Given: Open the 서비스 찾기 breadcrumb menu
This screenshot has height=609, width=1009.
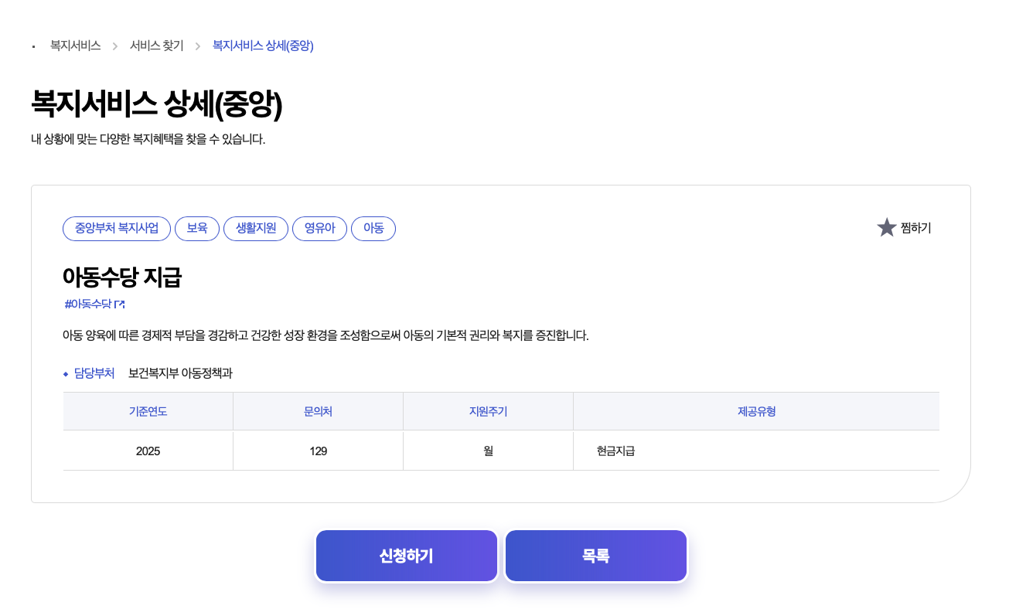Looking at the screenshot, I should (x=155, y=46).
